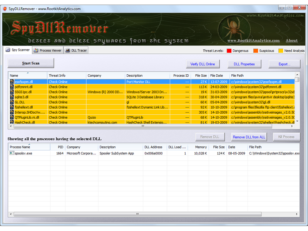The width and height of the screenshot is (308, 231).
Task: Click the orange Suspicious threat swatch
Action: click(256, 51)
